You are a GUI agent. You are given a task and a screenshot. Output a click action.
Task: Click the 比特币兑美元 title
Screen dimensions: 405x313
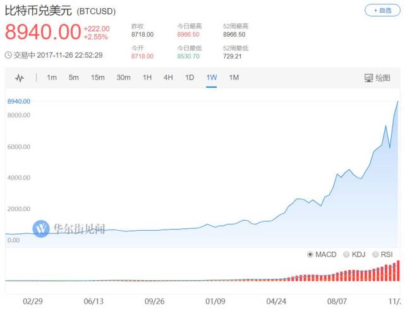click(39, 11)
